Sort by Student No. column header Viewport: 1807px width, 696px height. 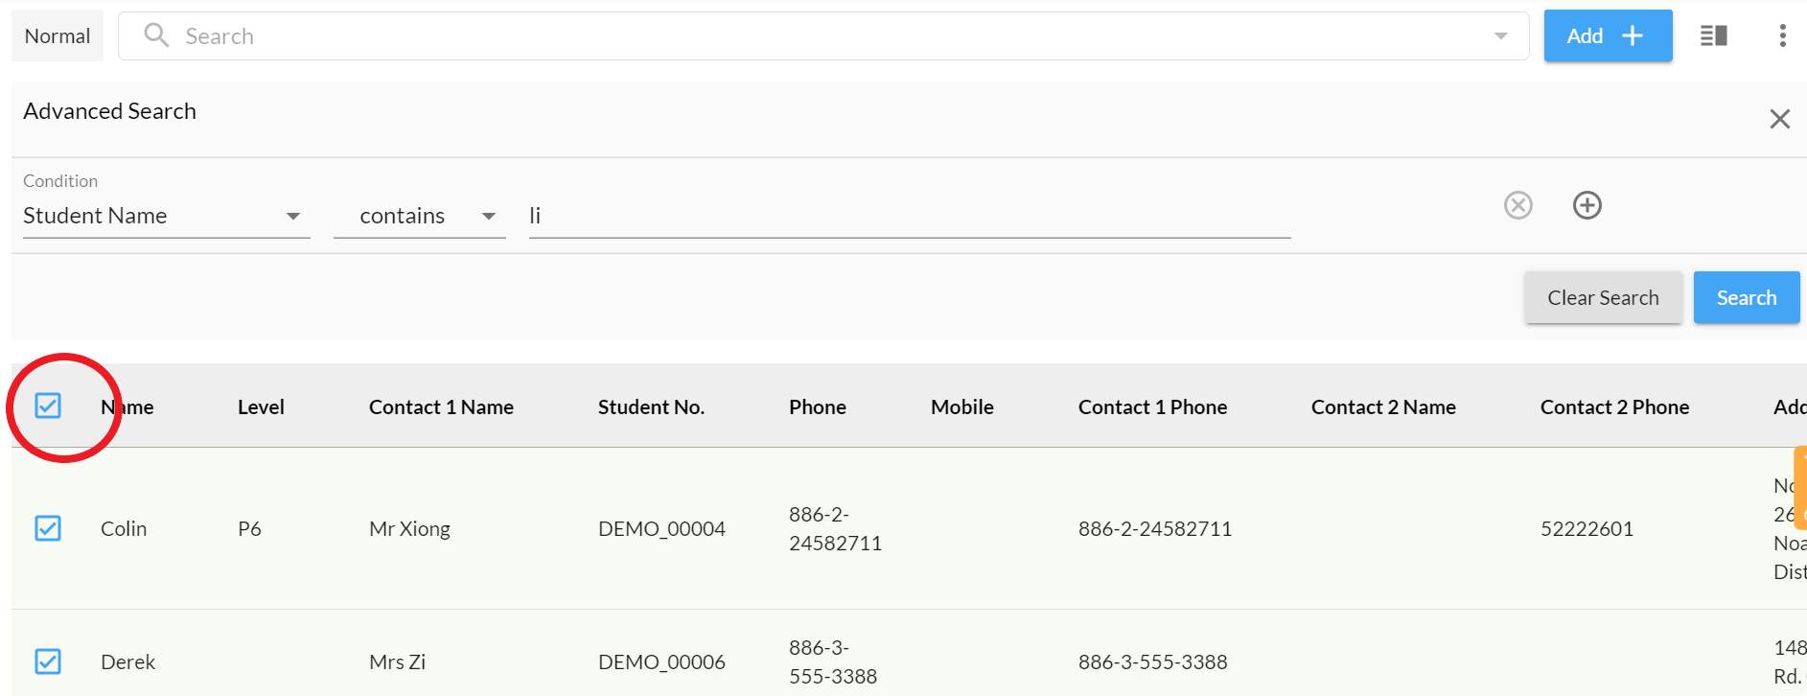pos(651,407)
